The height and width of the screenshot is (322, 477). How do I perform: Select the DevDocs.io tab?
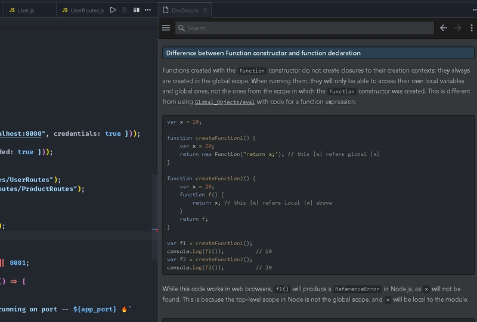185,10
